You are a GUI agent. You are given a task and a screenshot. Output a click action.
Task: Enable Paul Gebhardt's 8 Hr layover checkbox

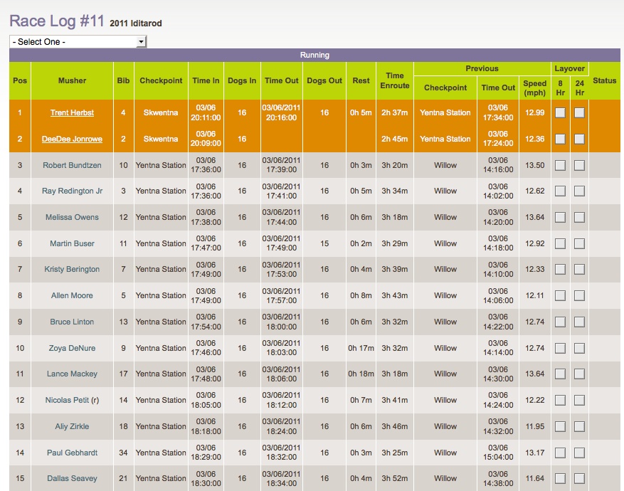pos(561,452)
